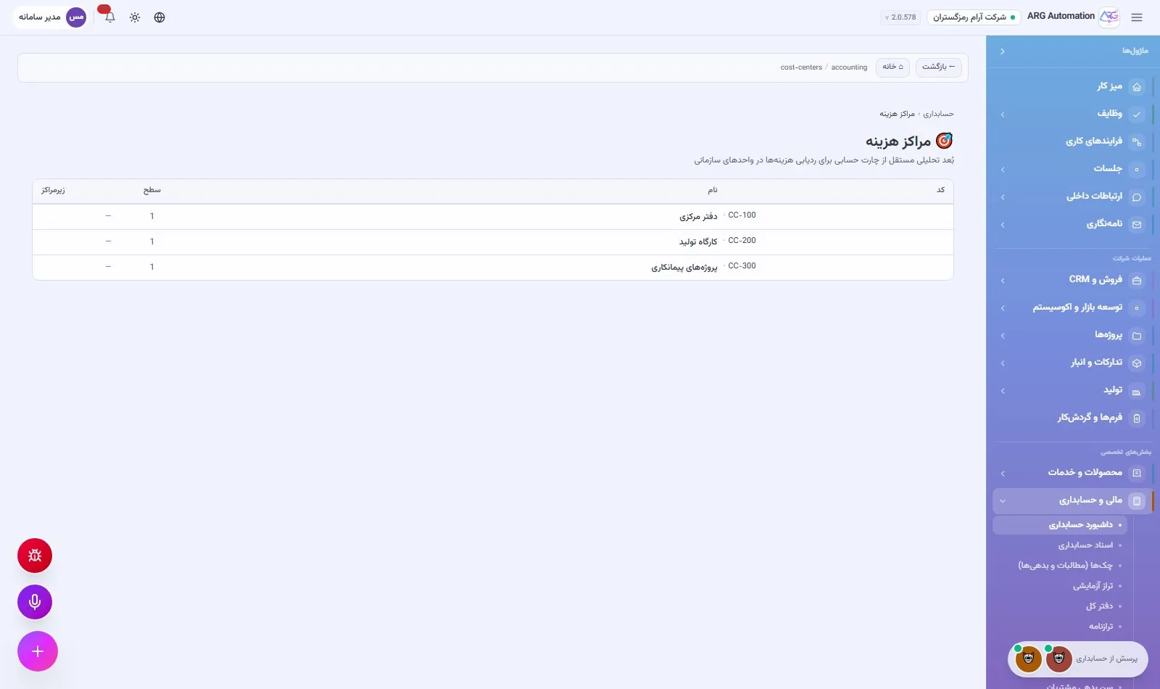Click the تدارکات و انبار box icon
Viewport: 1160px width, 689px height.
pyautogui.click(x=1137, y=363)
